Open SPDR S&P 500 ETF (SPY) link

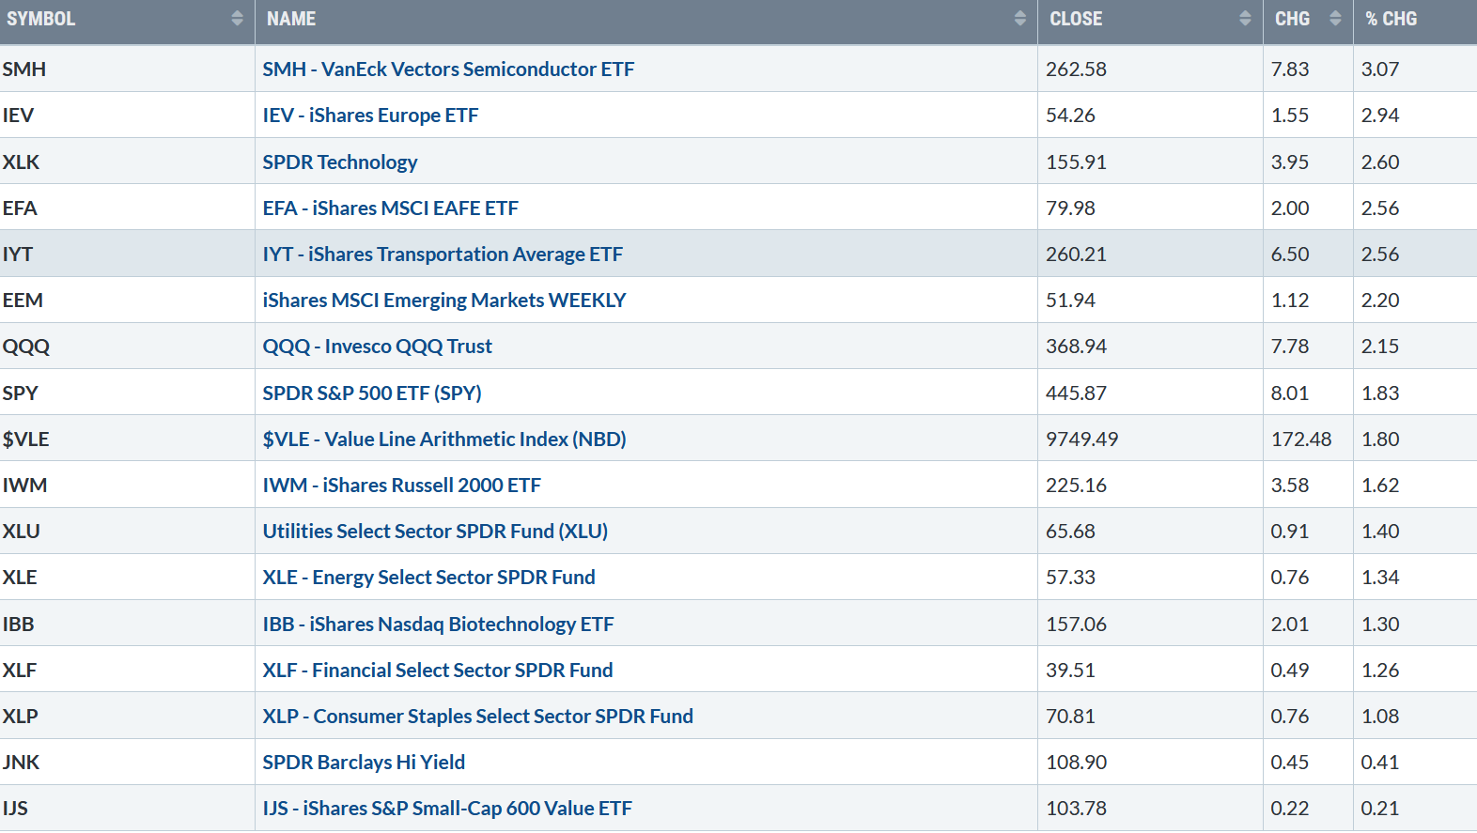click(x=372, y=393)
